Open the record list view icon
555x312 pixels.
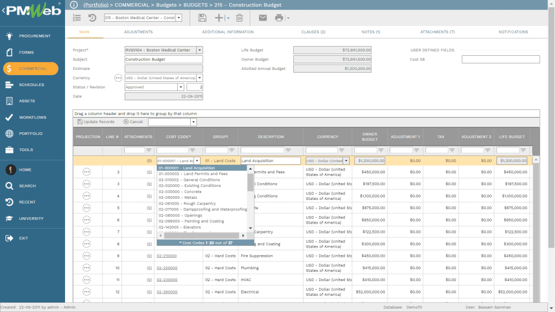(77, 18)
